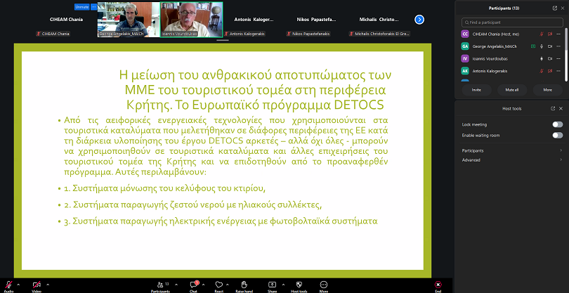
Task: Unmute microphone via toolbar Audio icon
Action: (x=8, y=285)
